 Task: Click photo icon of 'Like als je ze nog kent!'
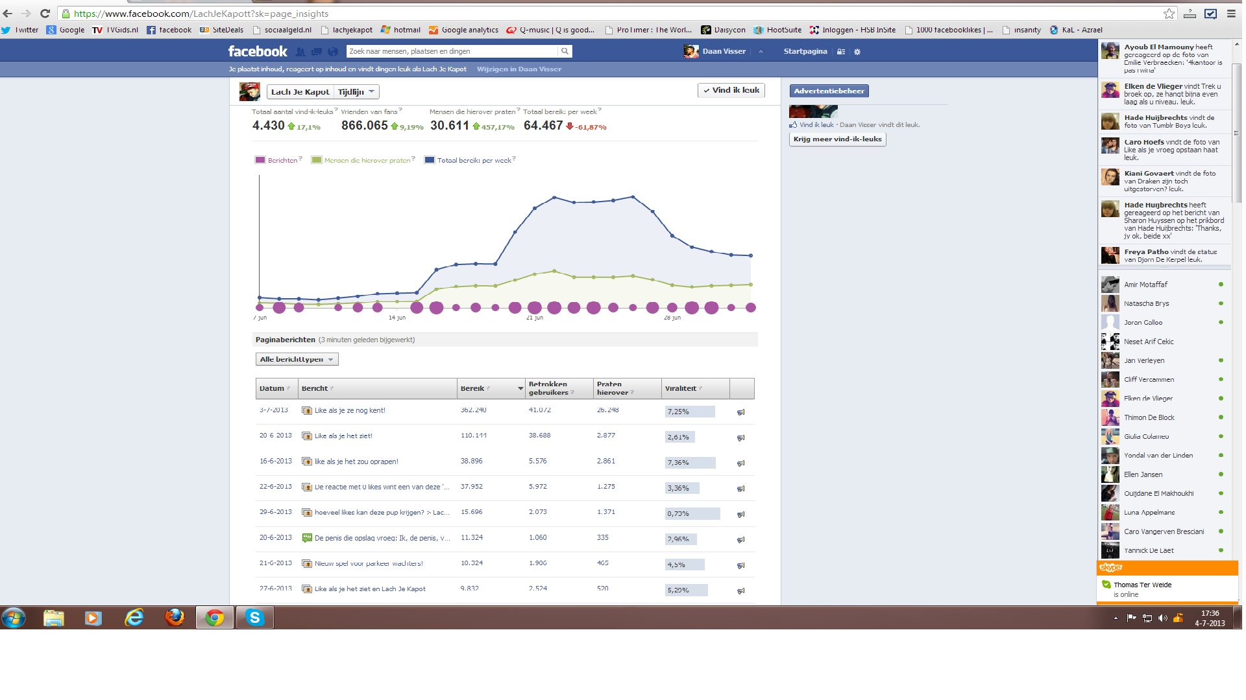pos(307,410)
